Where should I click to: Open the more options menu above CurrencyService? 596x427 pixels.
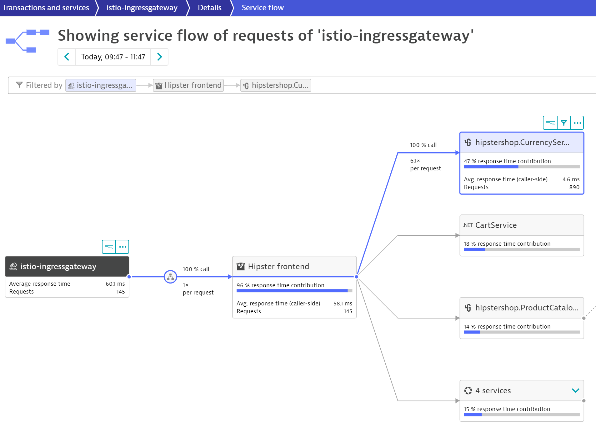pyautogui.click(x=577, y=123)
